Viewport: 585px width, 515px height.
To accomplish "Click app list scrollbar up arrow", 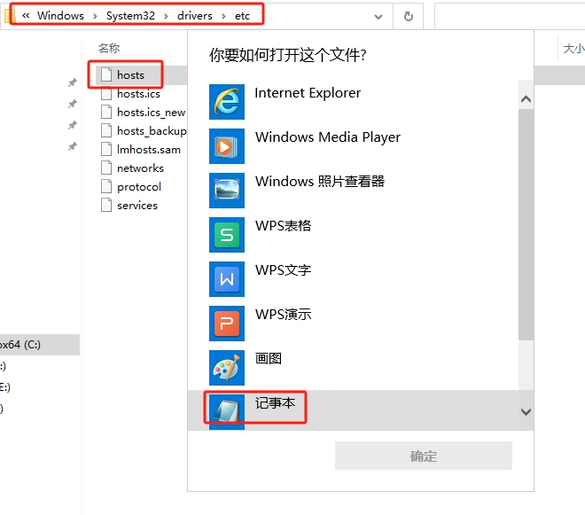I will pyautogui.click(x=526, y=99).
